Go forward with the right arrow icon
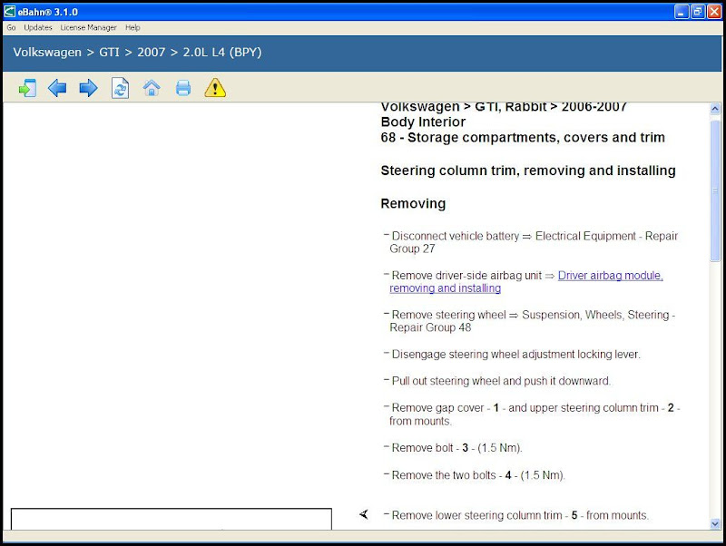 pyautogui.click(x=88, y=88)
